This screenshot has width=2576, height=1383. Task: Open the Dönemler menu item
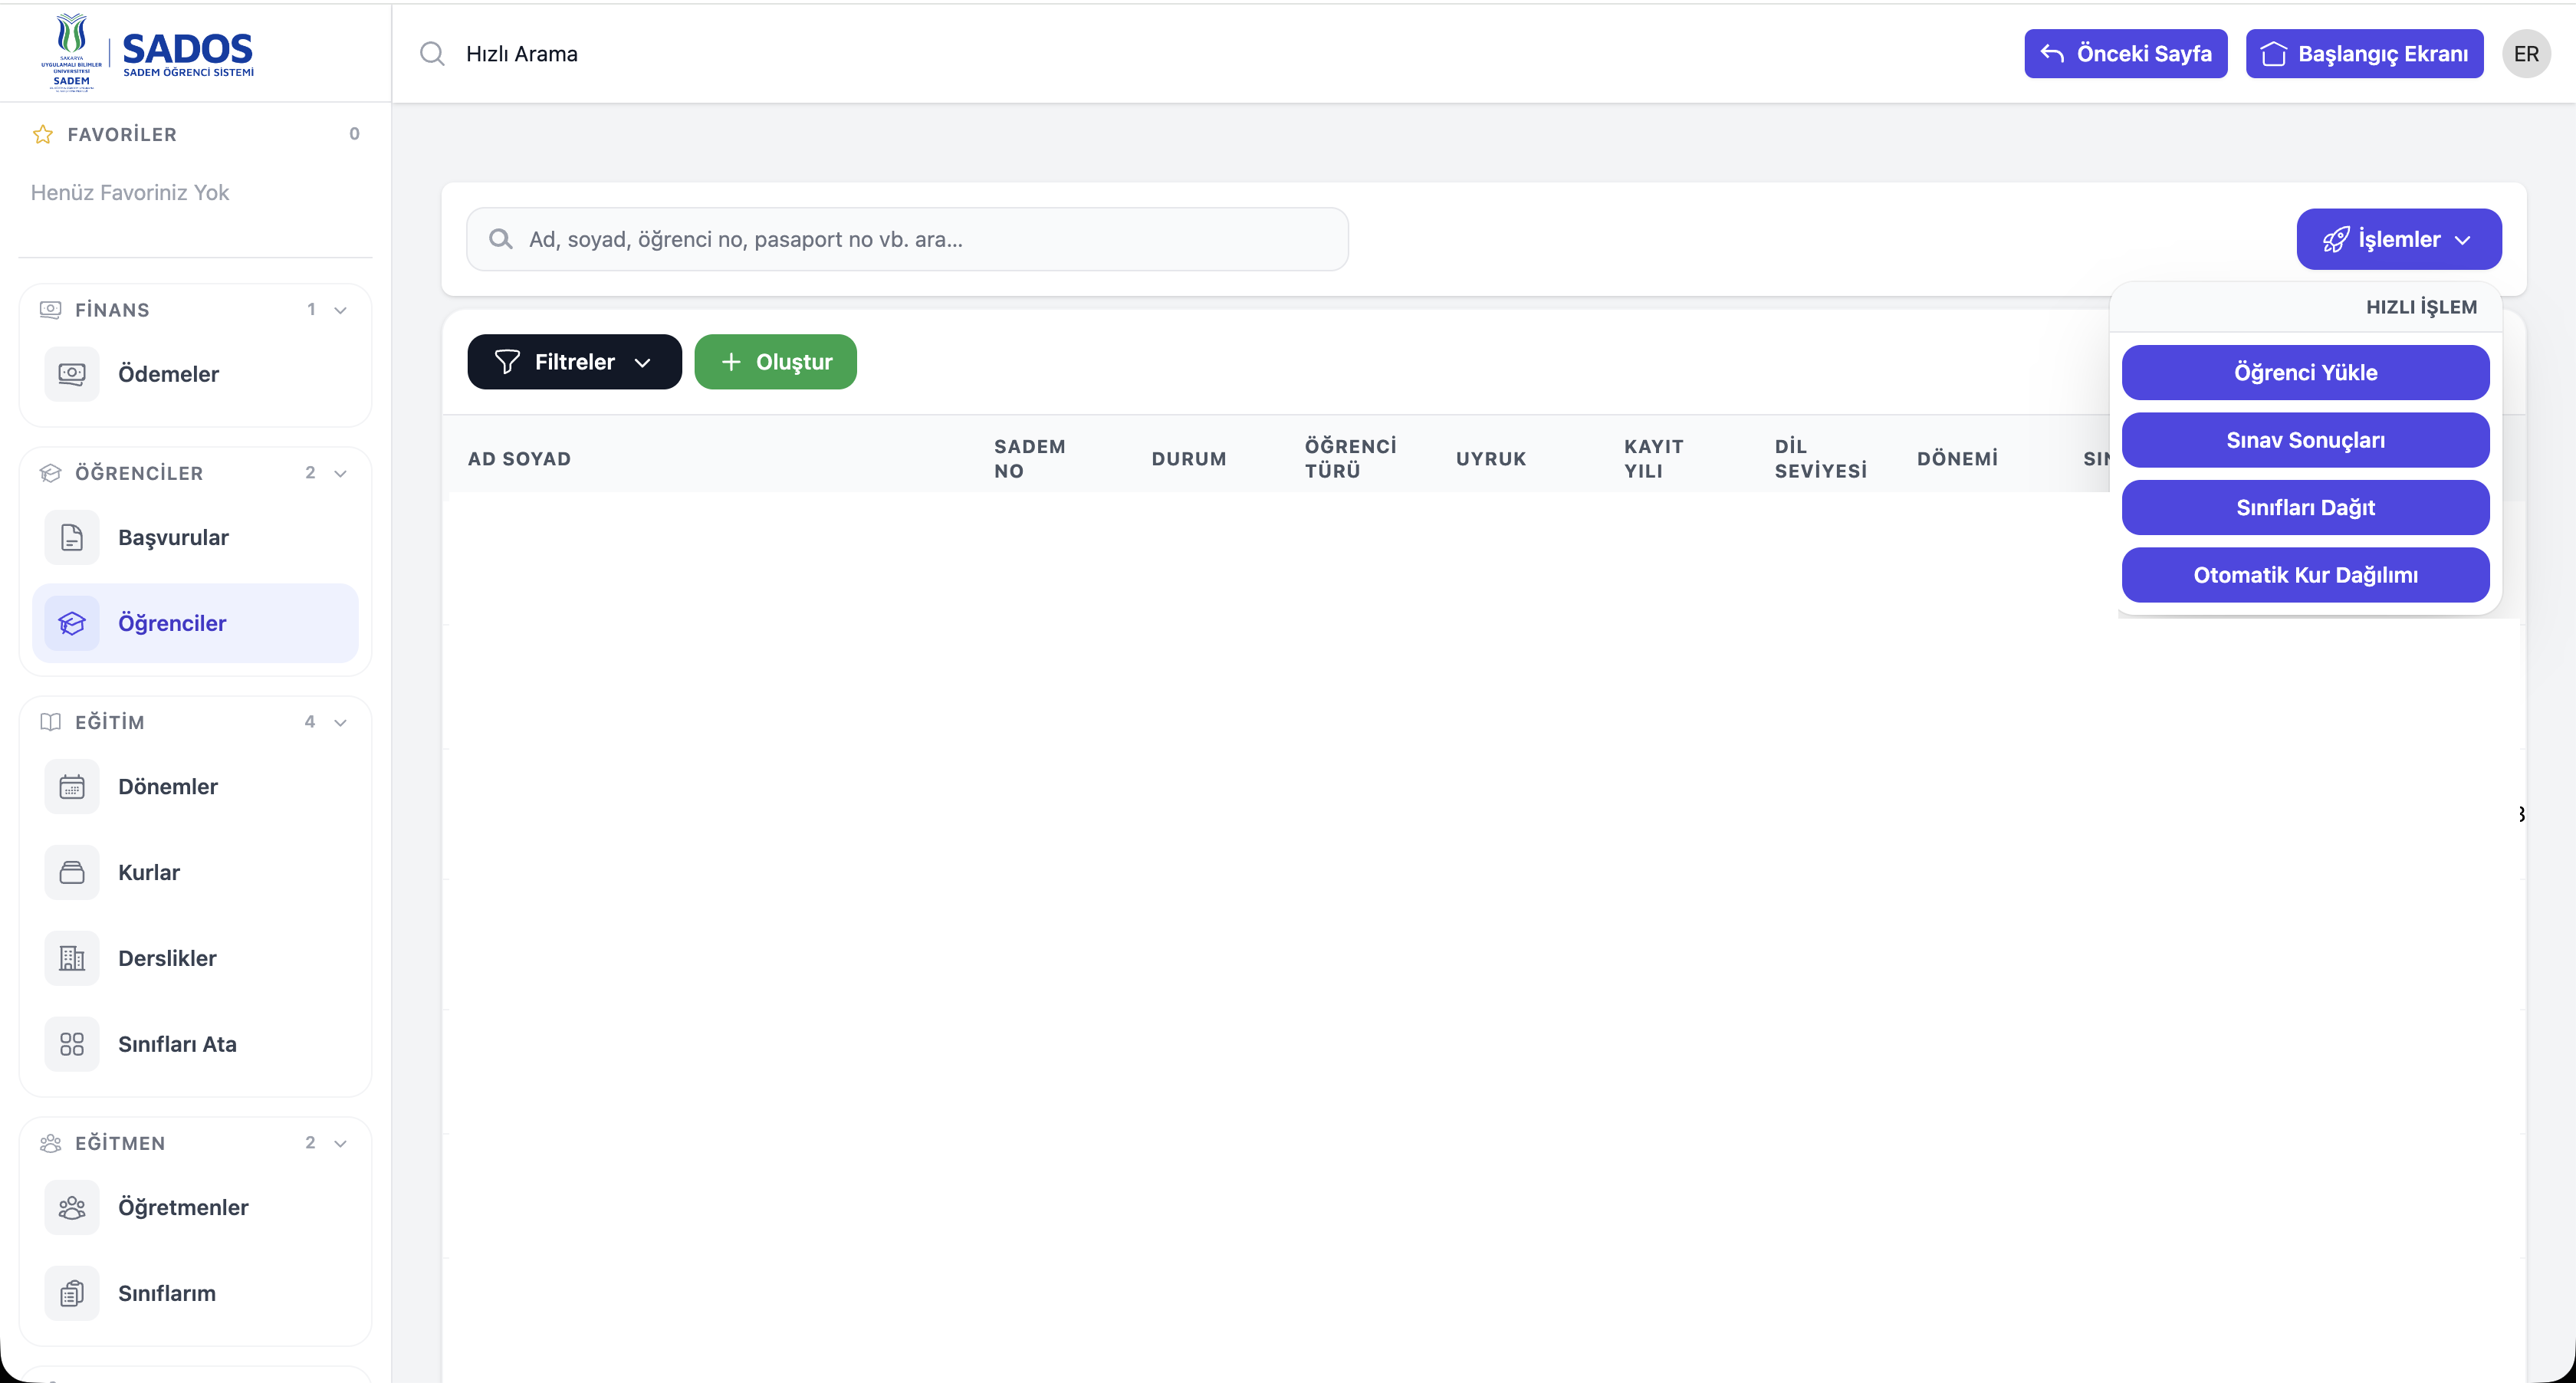[195, 787]
